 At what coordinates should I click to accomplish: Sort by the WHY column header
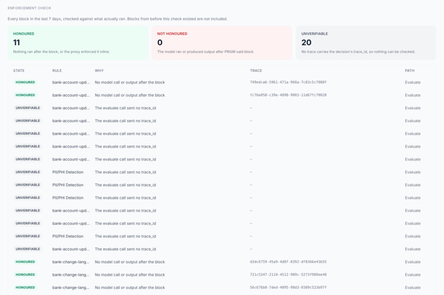coord(99,70)
